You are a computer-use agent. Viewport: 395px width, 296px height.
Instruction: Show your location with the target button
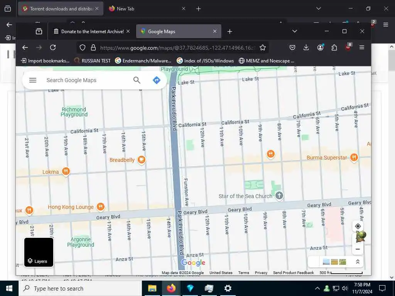358,226
